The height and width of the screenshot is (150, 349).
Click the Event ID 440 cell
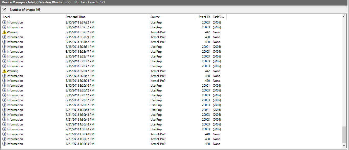coord(207,134)
